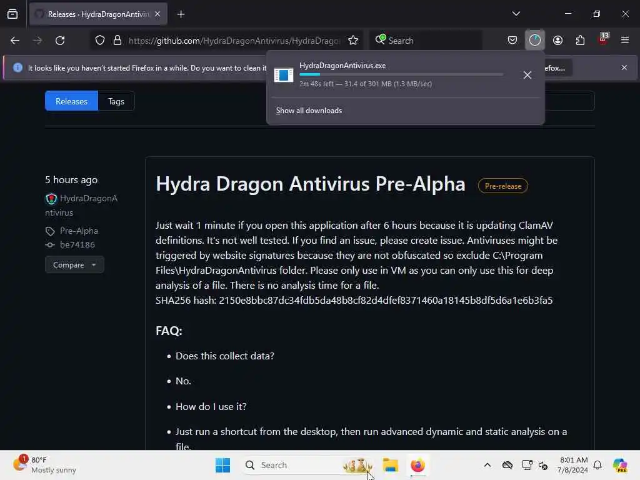Click the notification info icon

click(17, 67)
